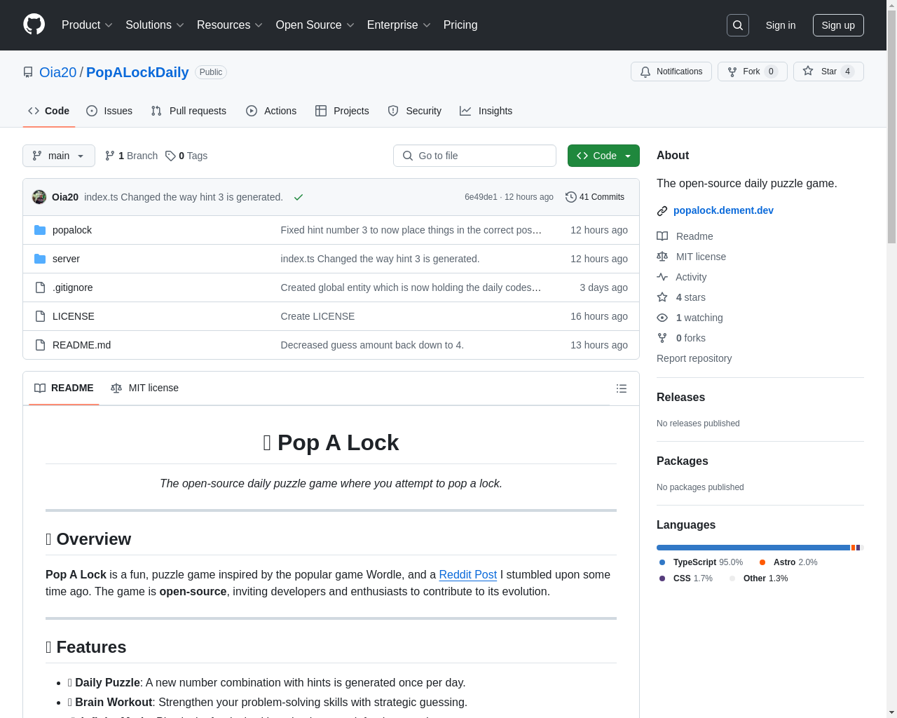
Task: Open the 1 Branch link
Action: pos(131,156)
